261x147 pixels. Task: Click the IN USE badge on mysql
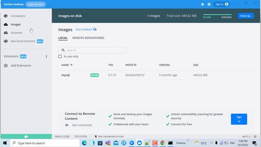[x=95, y=75]
